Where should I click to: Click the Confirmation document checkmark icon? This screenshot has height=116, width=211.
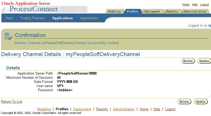[8, 36]
